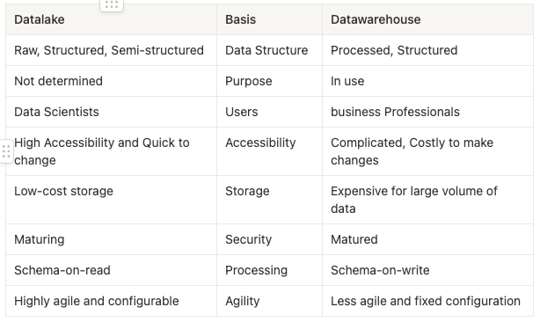
Task: Select the Datawarehouse header cell
Action: coord(427,19)
